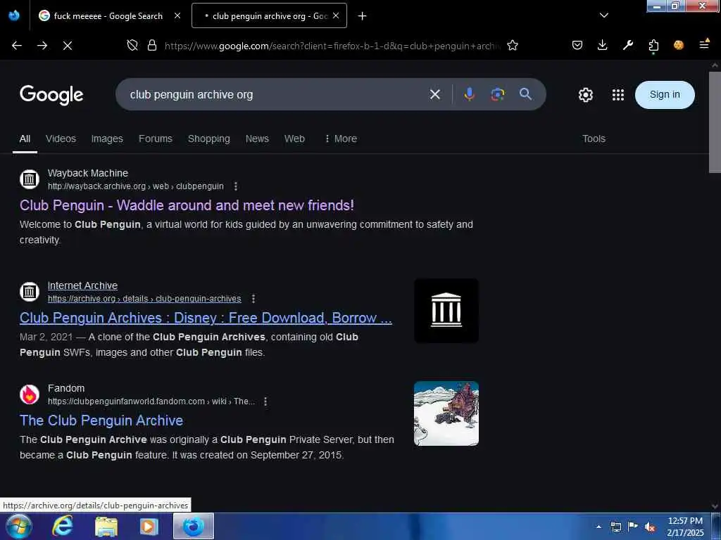Open Club Penguin Waddle around result link

pos(187,205)
